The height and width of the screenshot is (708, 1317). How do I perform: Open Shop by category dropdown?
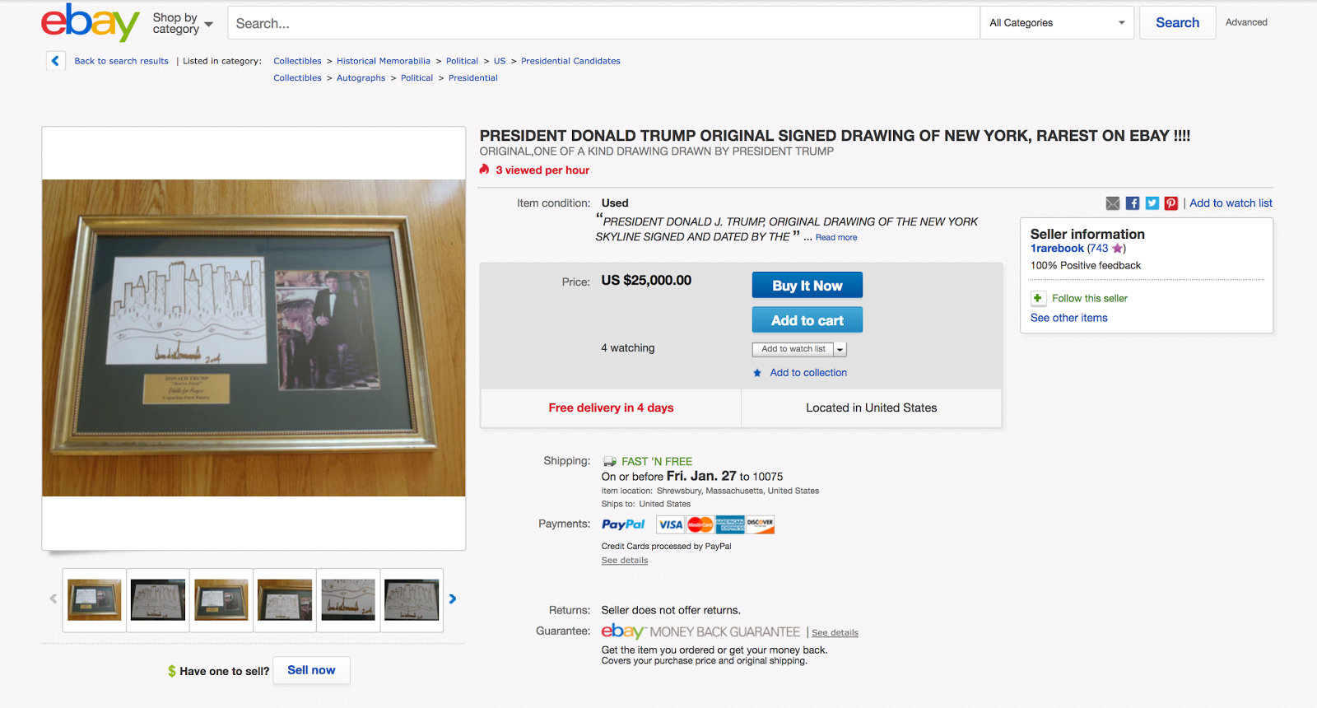tap(183, 23)
